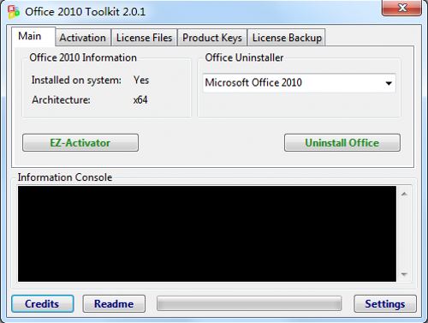The height and width of the screenshot is (323, 428).
Task: Click the 'x64' architecture value
Action: click(x=140, y=99)
